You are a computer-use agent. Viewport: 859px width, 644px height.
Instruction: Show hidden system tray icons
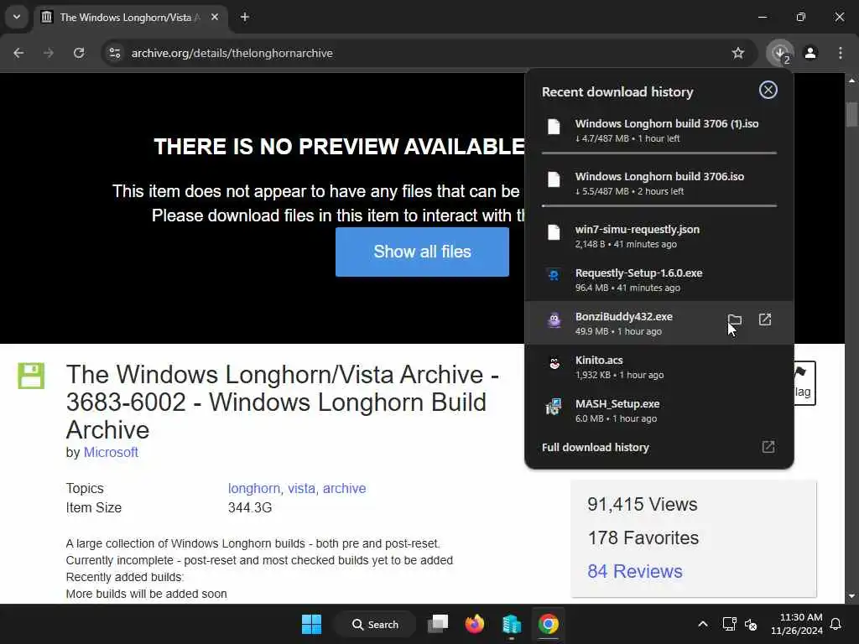point(703,624)
